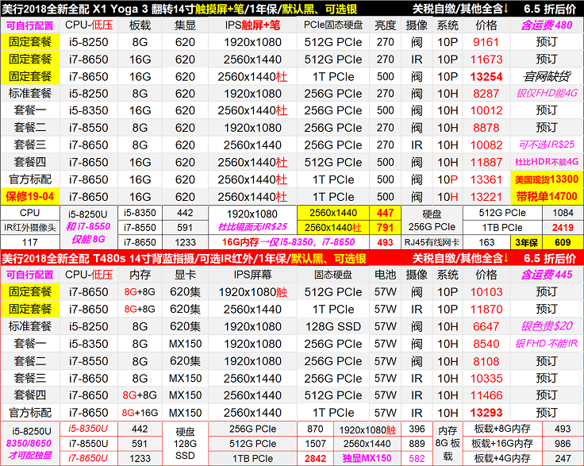584x466 pixels.
Task: Select the yellow upgrade price 447
Action: pos(385,213)
